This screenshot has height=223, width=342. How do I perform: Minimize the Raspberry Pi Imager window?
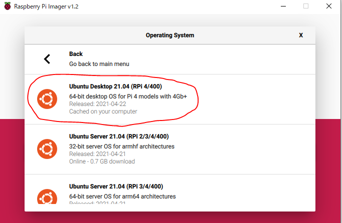(x=283, y=6)
